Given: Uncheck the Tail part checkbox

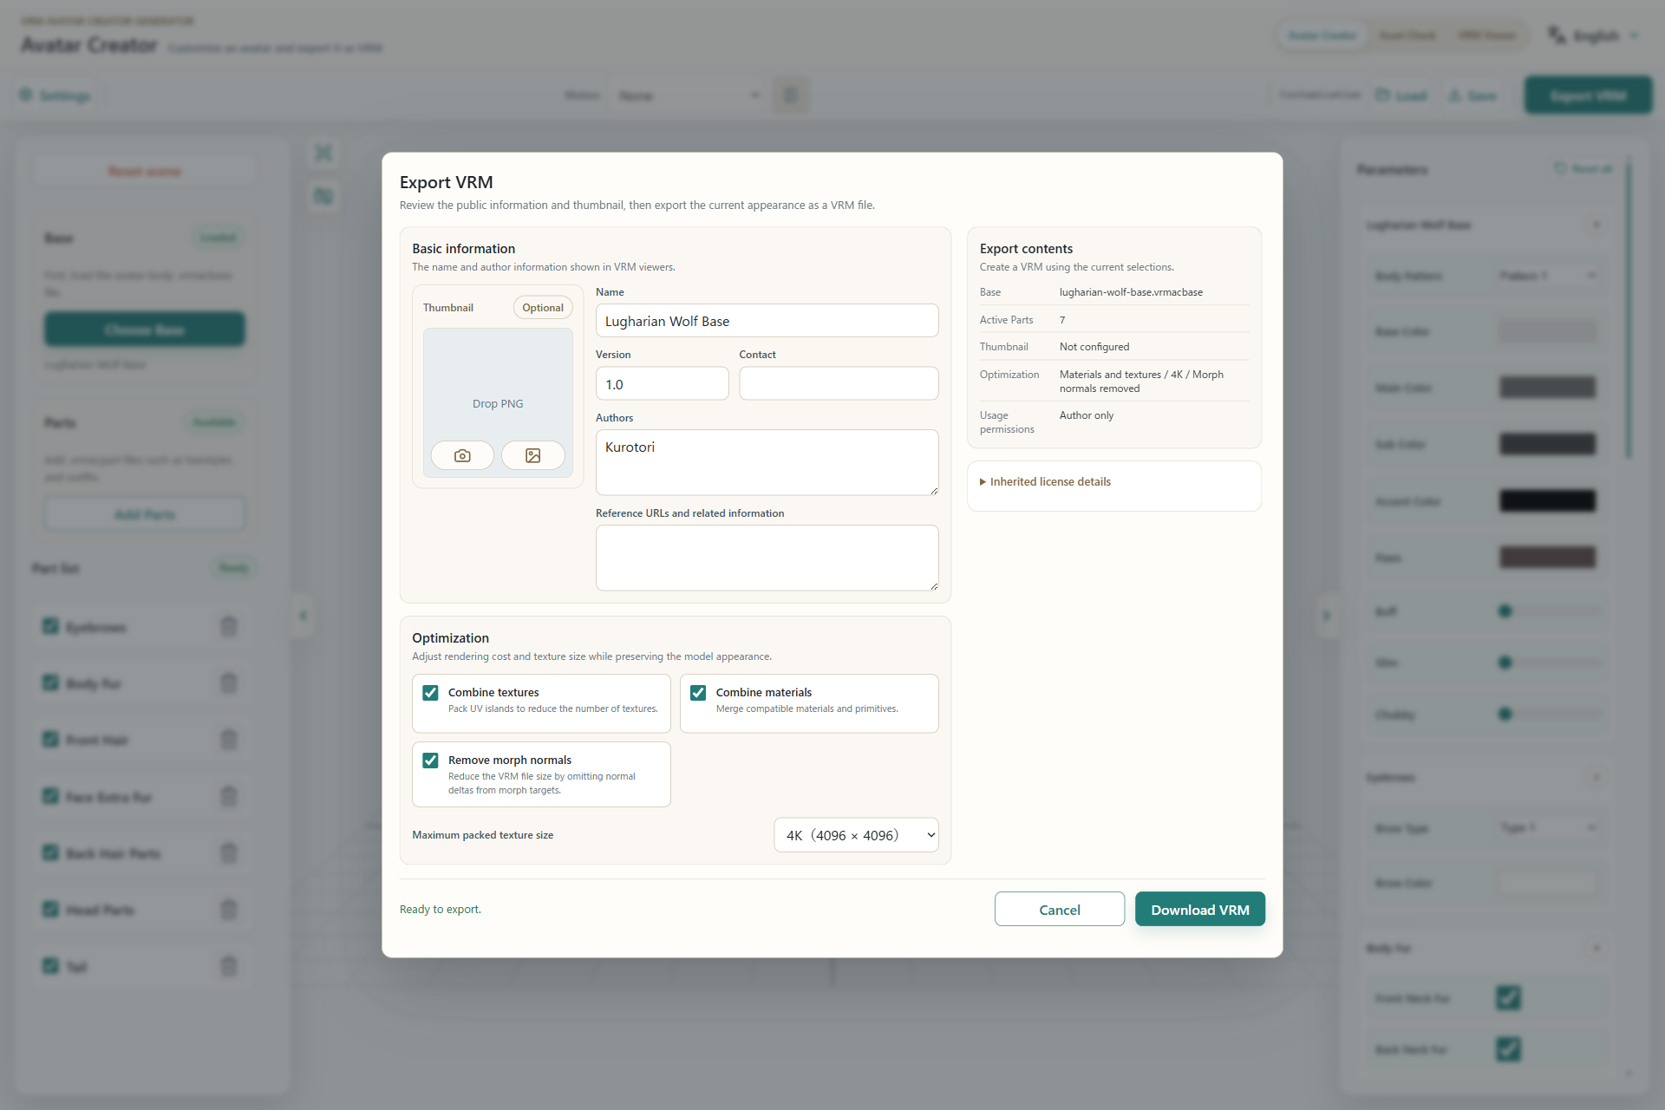Looking at the screenshot, I should [51, 966].
